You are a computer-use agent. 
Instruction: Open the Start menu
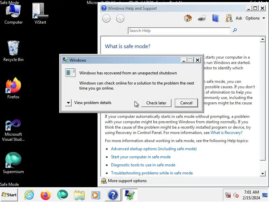(x=9, y=195)
